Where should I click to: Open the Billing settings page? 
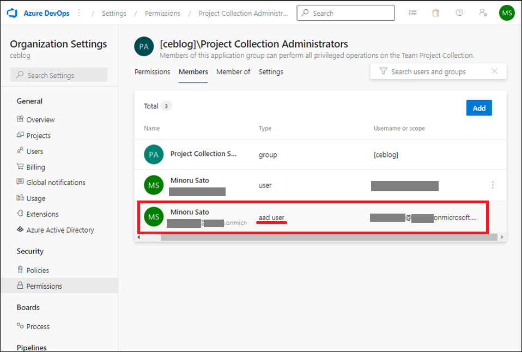(x=35, y=167)
